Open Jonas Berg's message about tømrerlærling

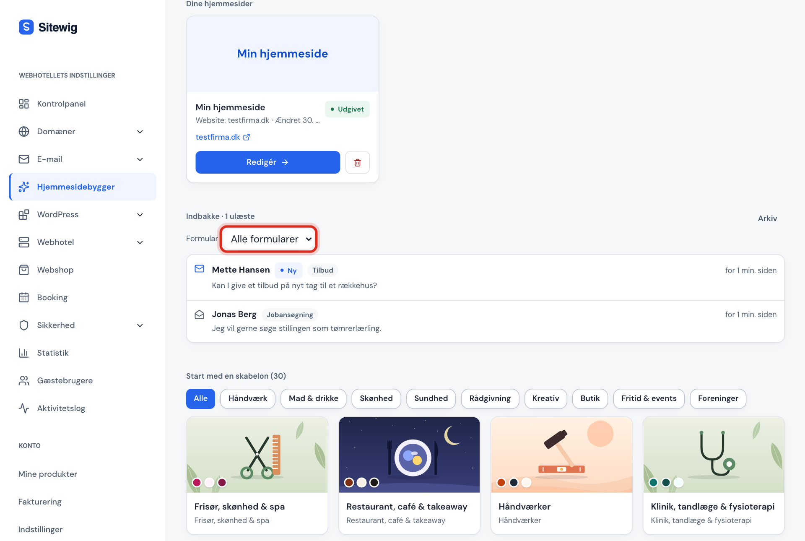pyautogui.click(x=486, y=321)
